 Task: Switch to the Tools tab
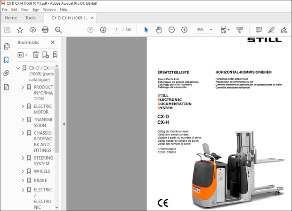[30, 18]
